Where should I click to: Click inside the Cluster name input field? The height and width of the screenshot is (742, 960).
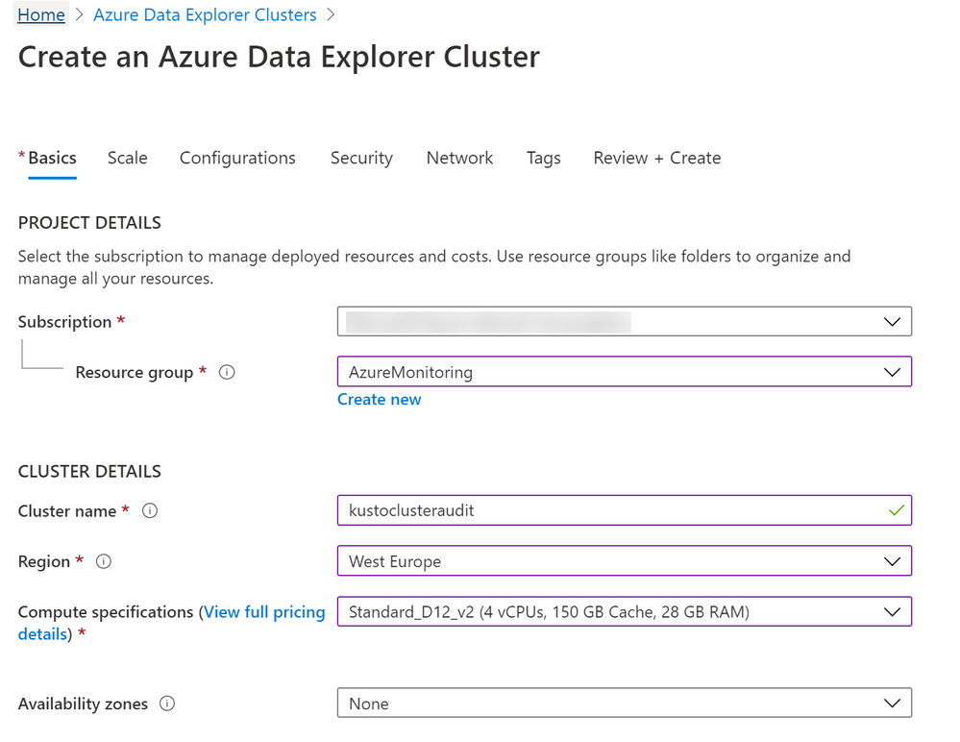pyautogui.click(x=625, y=510)
